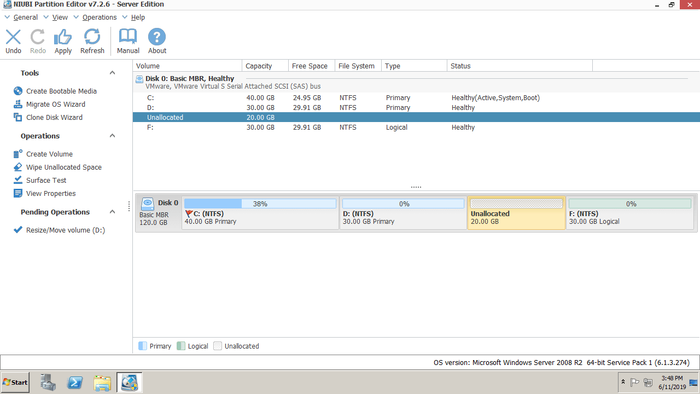The height and width of the screenshot is (394, 700).
Task: Open the General menu
Action: pos(25,18)
